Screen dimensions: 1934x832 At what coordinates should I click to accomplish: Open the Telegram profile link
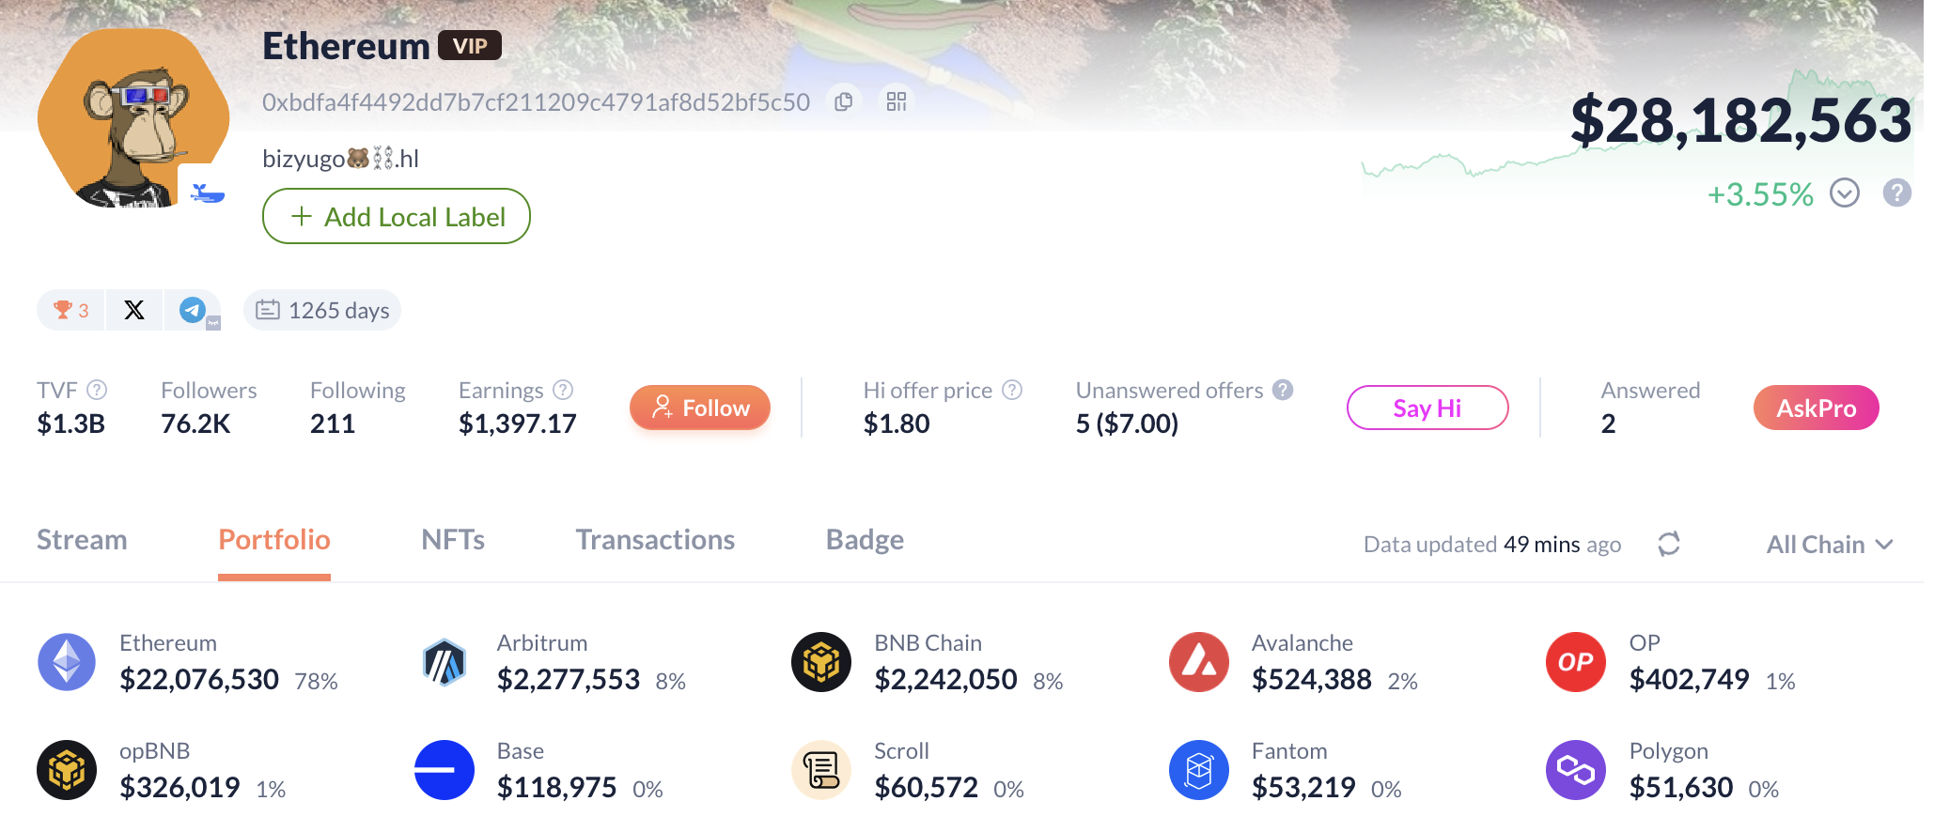[193, 310]
